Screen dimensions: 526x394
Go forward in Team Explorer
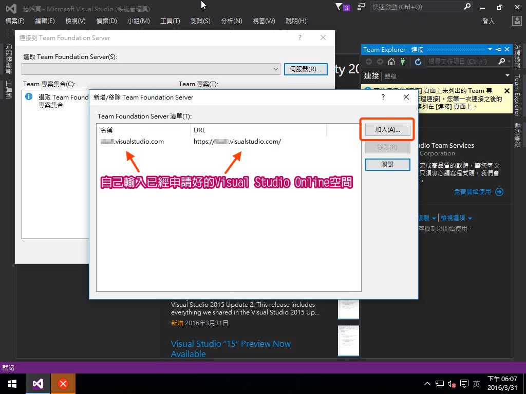pyautogui.click(x=380, y=62)
